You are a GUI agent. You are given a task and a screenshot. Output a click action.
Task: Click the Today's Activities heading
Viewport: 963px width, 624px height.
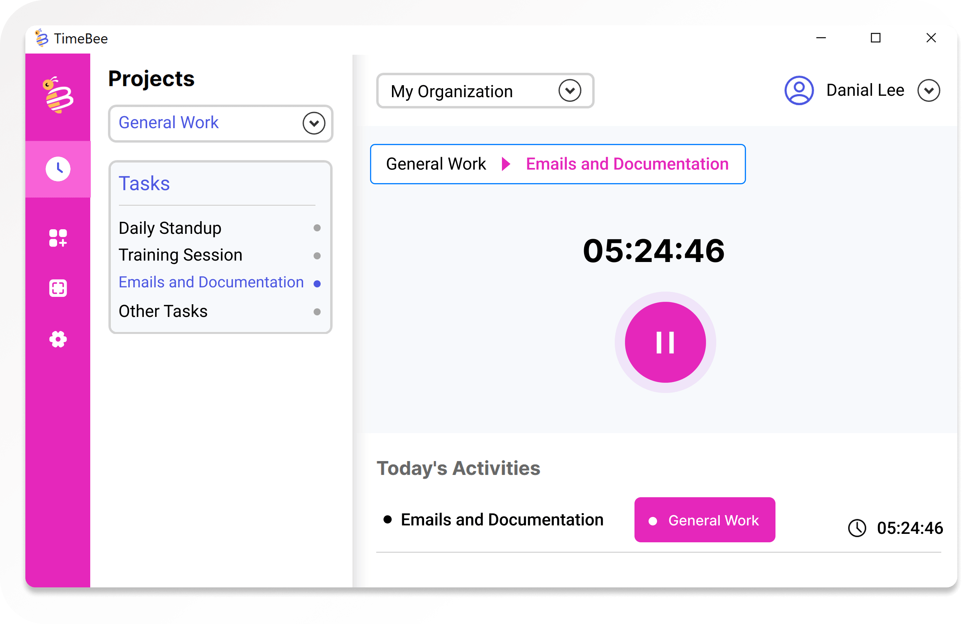coord(459,468)
